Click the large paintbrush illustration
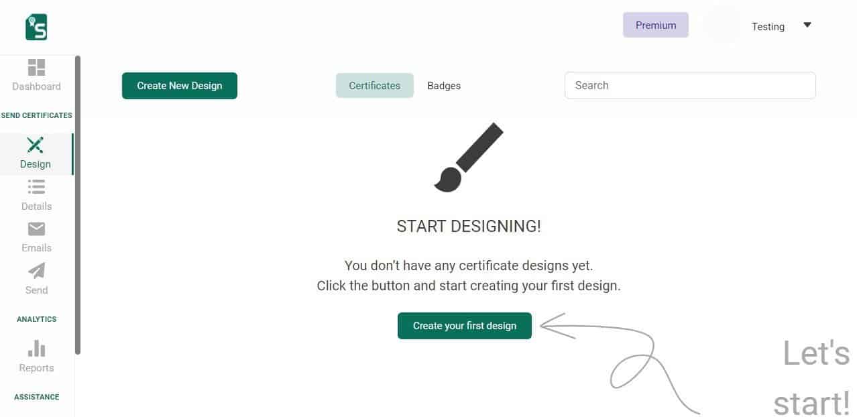857x417 pixels. coord(468,157)
